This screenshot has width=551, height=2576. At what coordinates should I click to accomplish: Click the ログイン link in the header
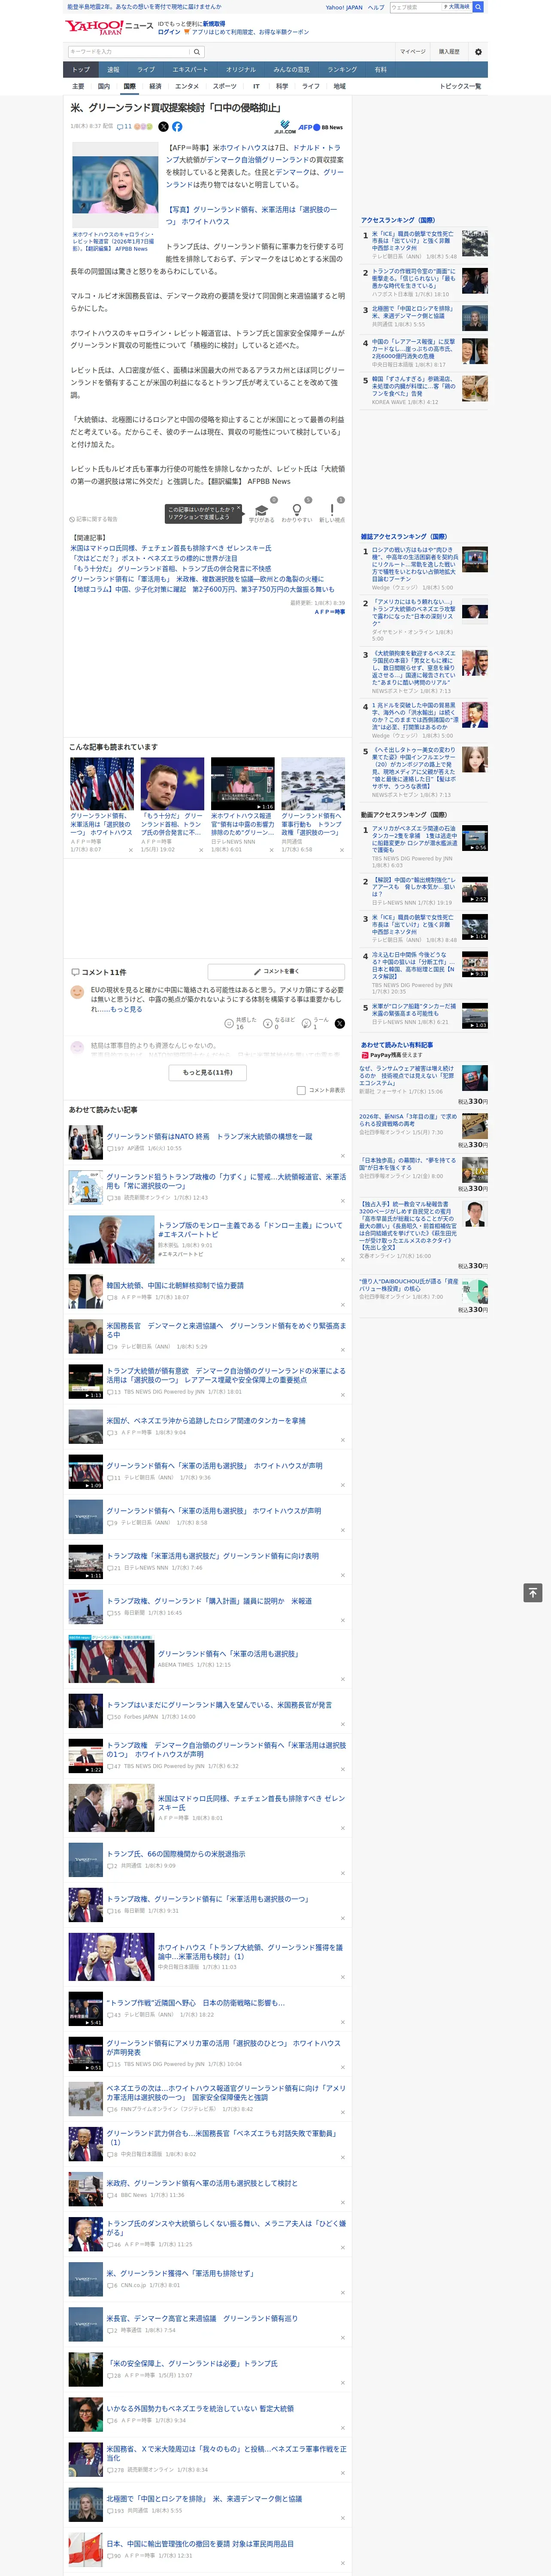[x=169, y=32]
